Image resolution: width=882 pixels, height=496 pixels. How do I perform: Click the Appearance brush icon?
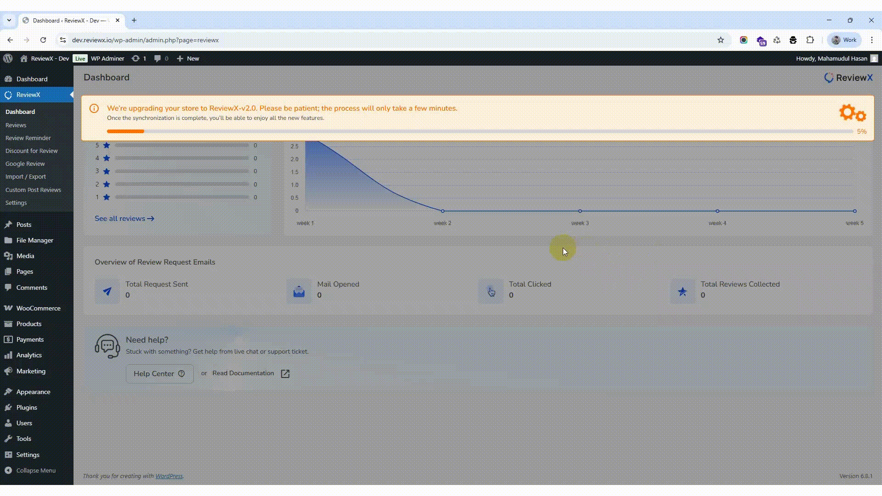[x=8, y=392]
